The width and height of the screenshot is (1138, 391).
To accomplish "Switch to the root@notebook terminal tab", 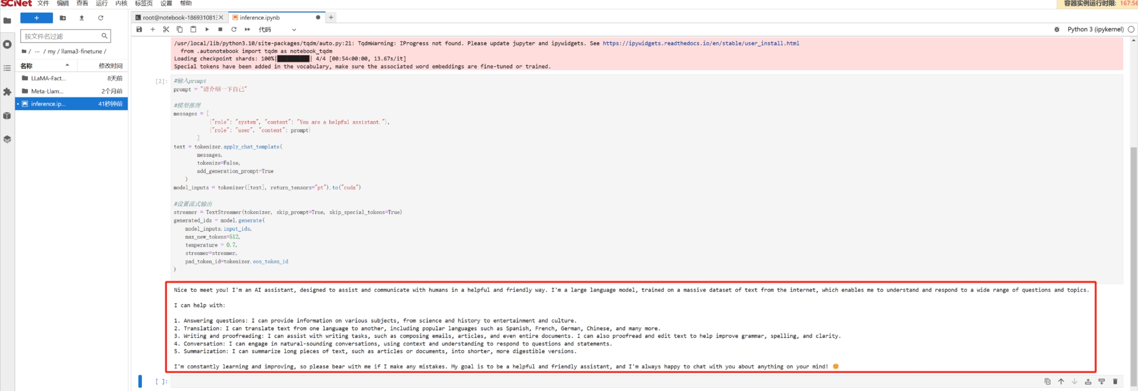I will (179, 18).
